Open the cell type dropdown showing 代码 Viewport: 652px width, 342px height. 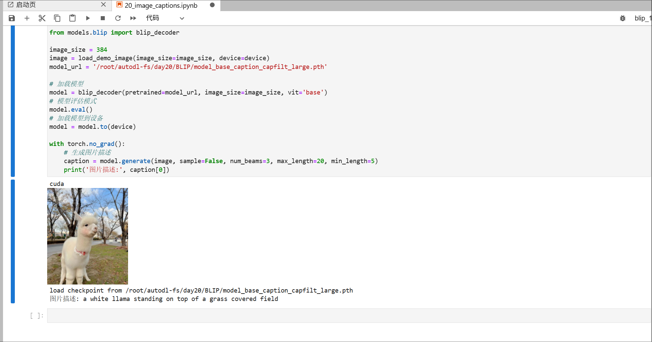coord(158,18)
